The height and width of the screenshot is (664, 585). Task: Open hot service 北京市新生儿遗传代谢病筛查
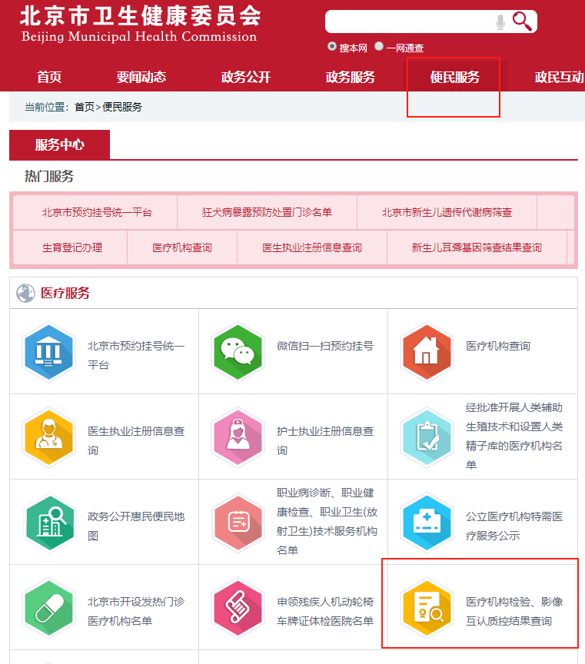(447, 212)
